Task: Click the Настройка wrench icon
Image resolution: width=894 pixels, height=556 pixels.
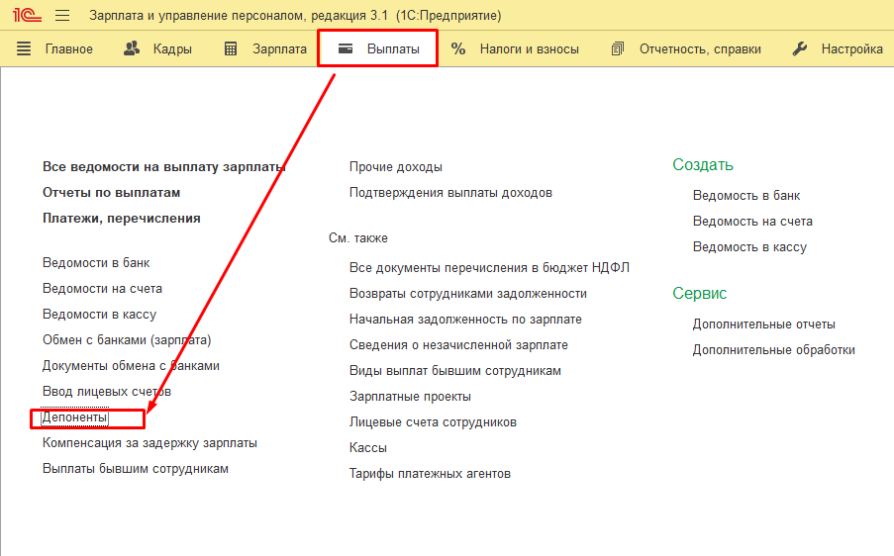Action: [x=800, y=48]
